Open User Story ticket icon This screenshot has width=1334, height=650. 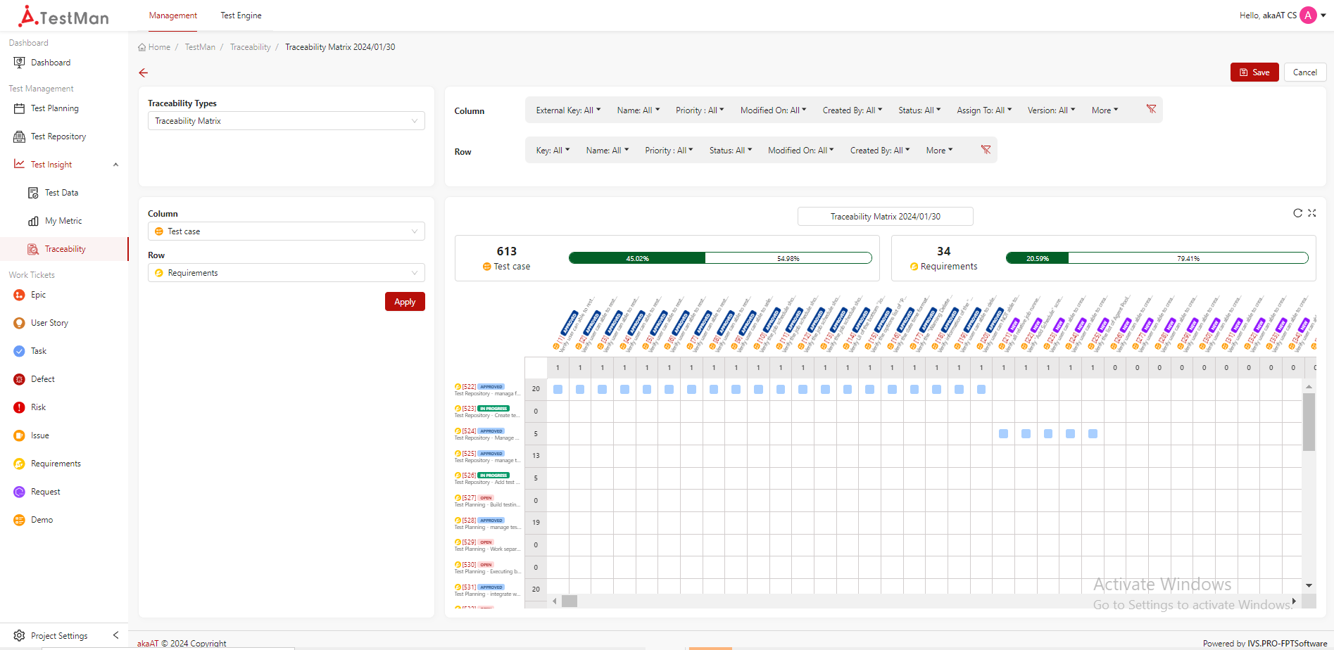pos(20,323)
